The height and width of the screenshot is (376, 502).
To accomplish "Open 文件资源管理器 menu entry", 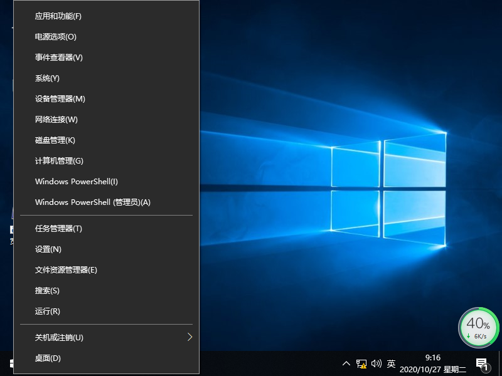I will pyautogui.click(x=66, y=270).
